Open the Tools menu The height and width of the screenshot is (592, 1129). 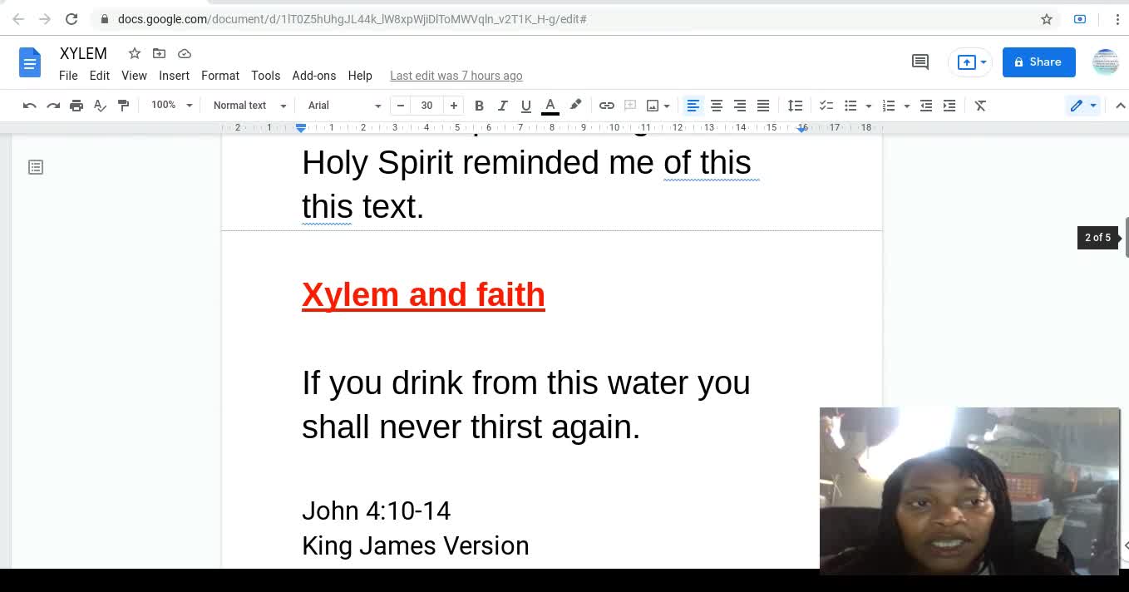pyautogui.click(x=265, y=76)
